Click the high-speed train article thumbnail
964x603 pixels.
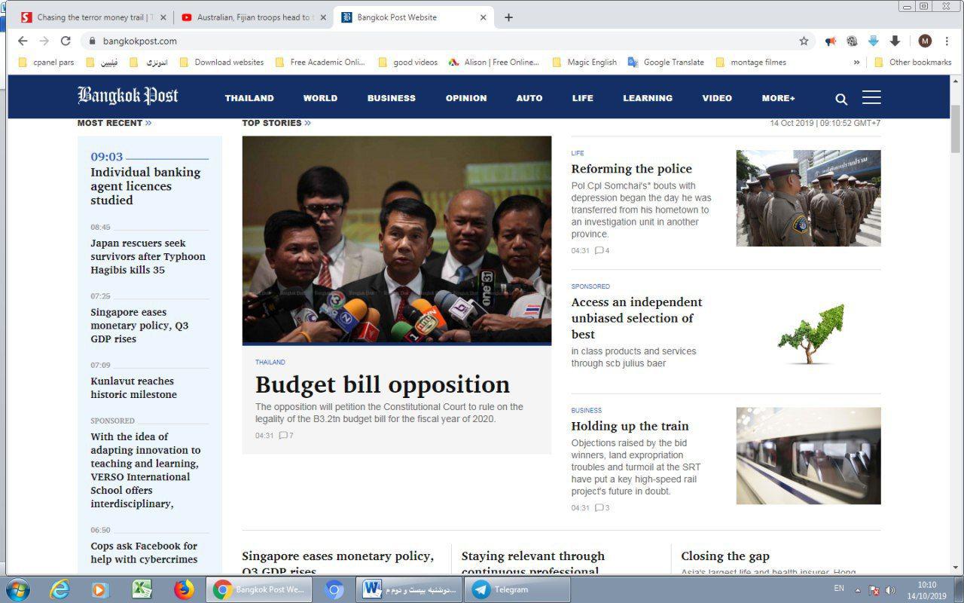pos(808,456)
